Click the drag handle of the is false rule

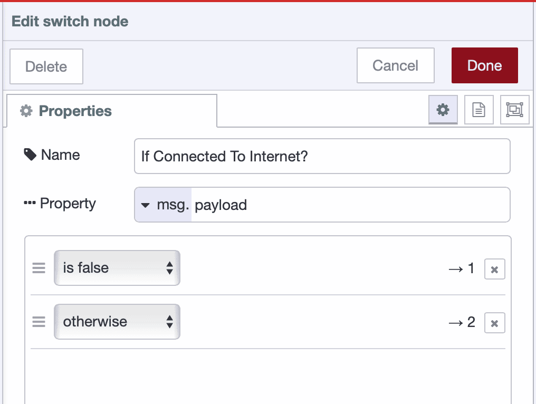click(x=39, y=268)
